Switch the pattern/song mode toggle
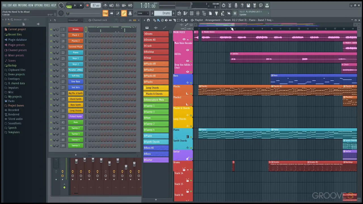The image size is (363, 204). pos(69,5)
